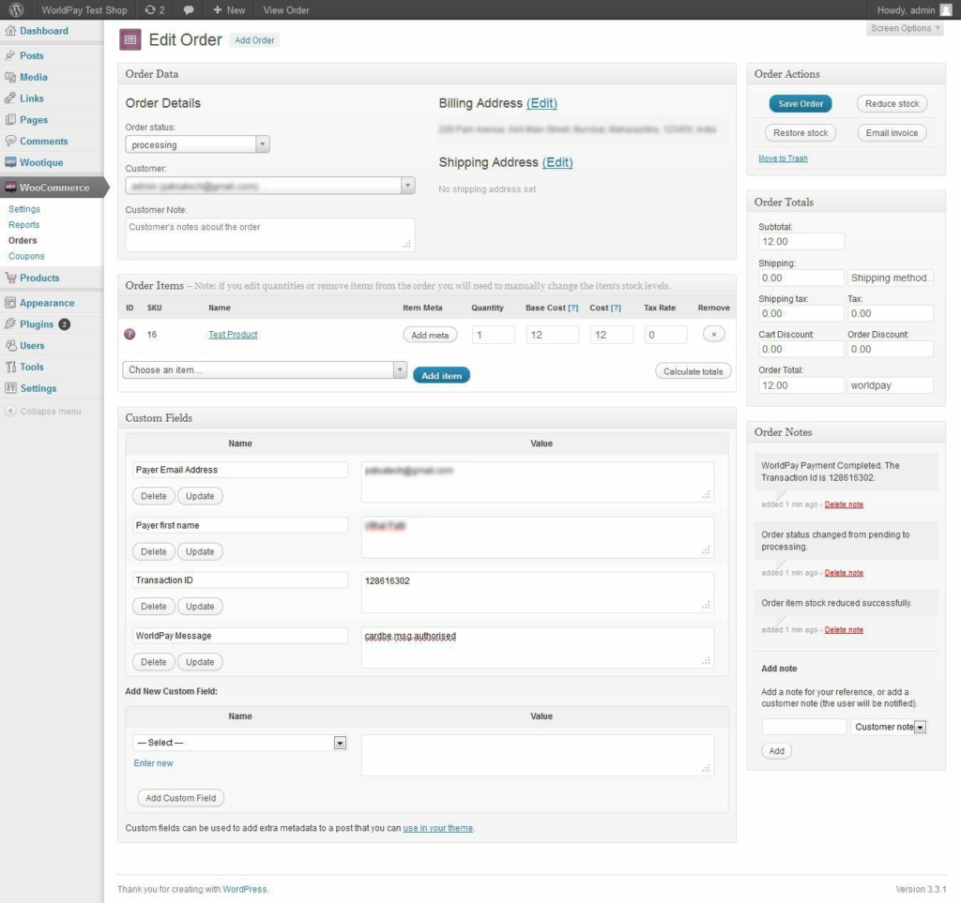Open the Orders submenu item
The width and height of the screenshot is (961, 903).
point(23,241)
